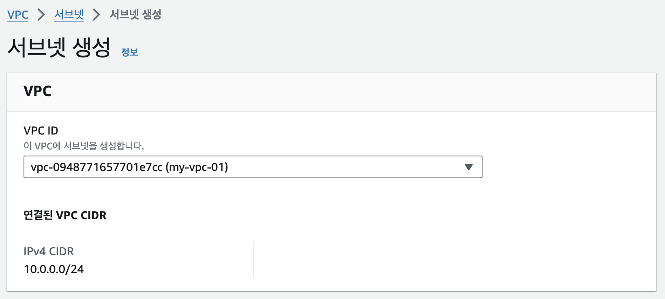The width and height of the screenshot is (665, 299).
Task: Click the VPC section header title
Action: [x=37, y=91]
